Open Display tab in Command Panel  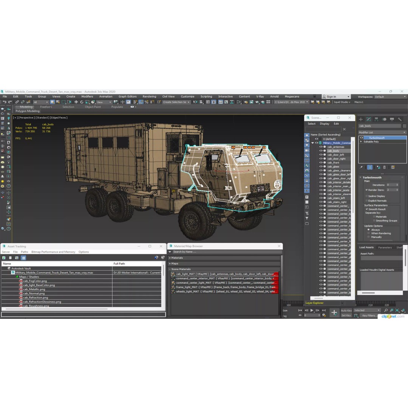coord(392,119)
